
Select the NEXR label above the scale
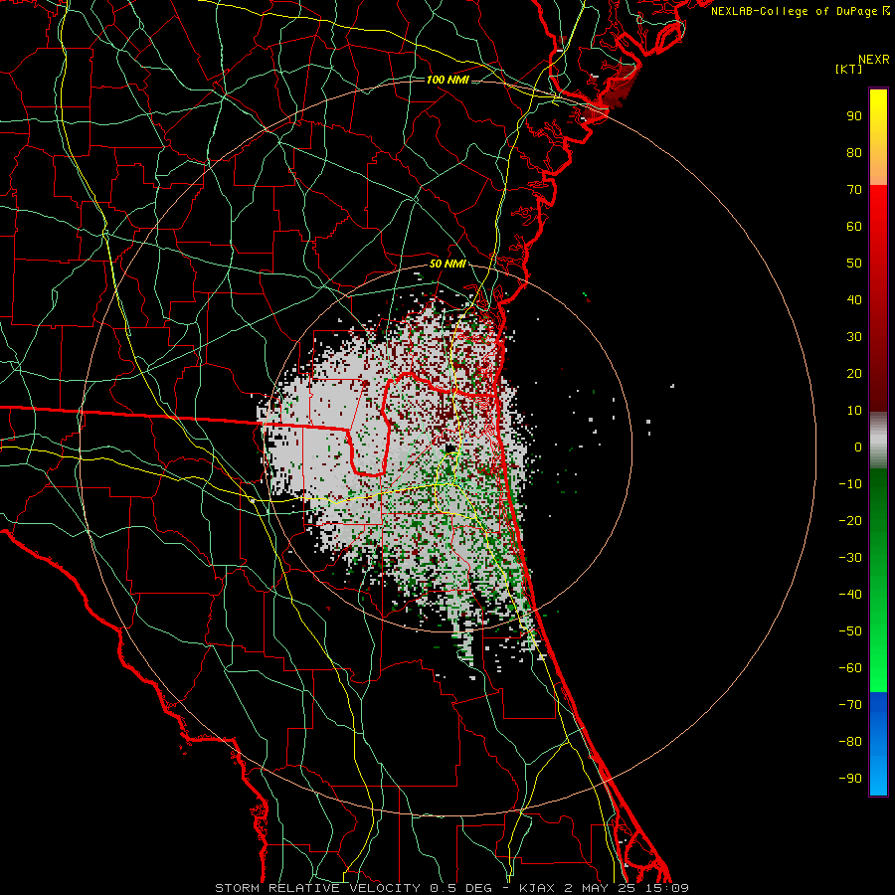pyautogui.click(x=873, y=60)
